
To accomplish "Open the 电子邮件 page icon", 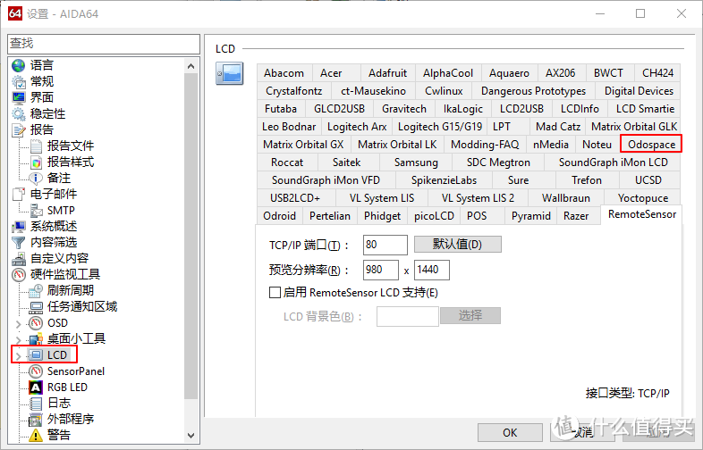I will [19, 195].
